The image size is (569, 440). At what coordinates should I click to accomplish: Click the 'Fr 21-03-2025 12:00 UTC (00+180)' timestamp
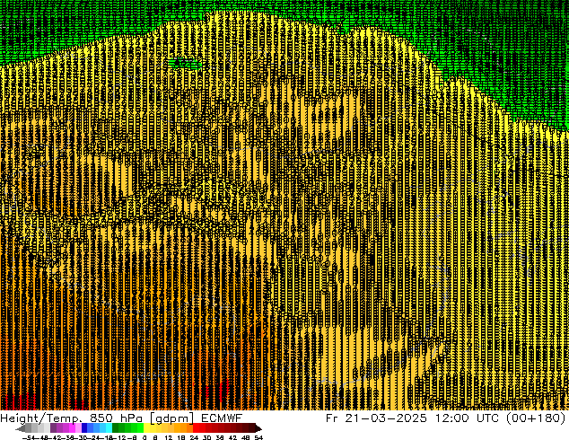(446, 418)
